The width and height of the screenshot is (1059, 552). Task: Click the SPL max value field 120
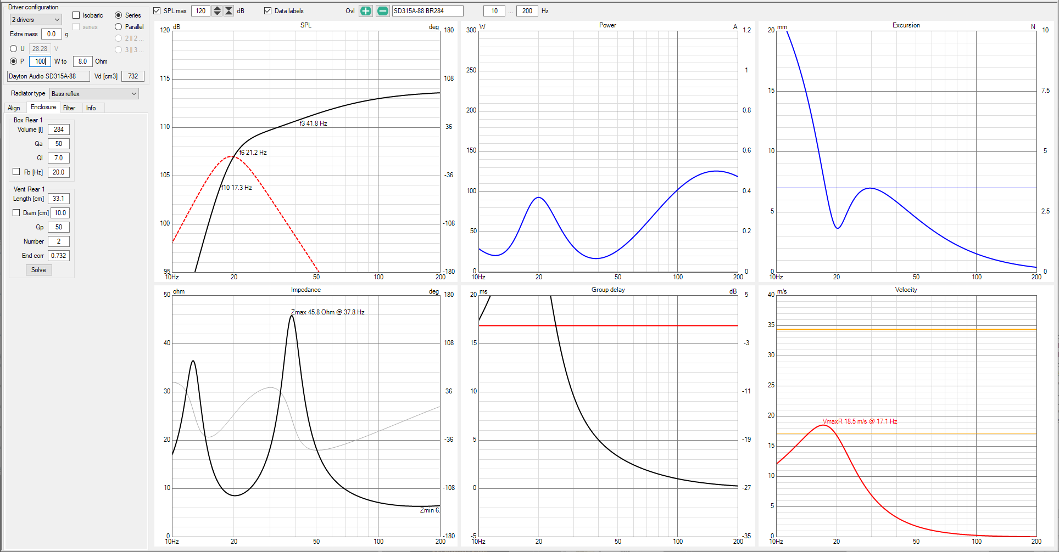(200, 11)
